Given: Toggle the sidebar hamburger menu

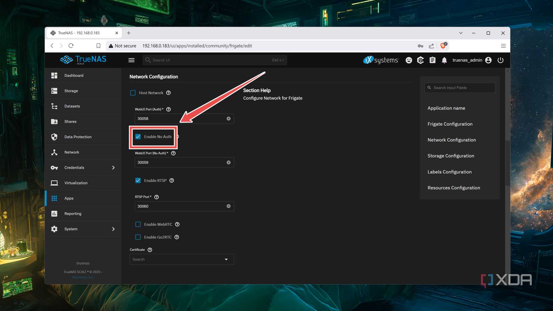Looking at the screenshot, I should point(131,60).
